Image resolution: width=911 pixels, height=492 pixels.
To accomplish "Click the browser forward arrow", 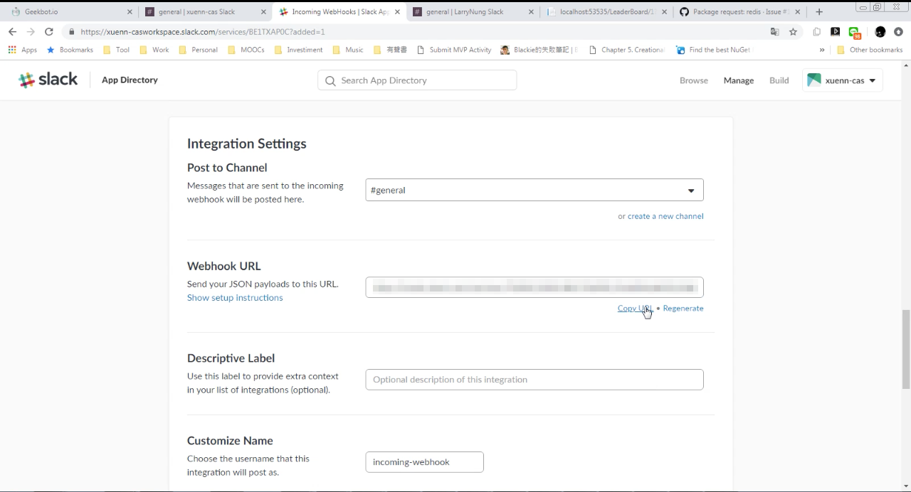I will [x=31, y=32].
